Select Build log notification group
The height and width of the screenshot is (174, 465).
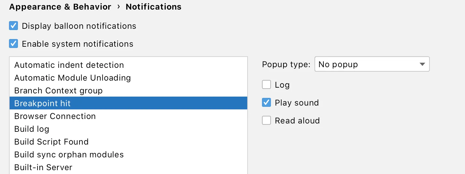(32, 129)
